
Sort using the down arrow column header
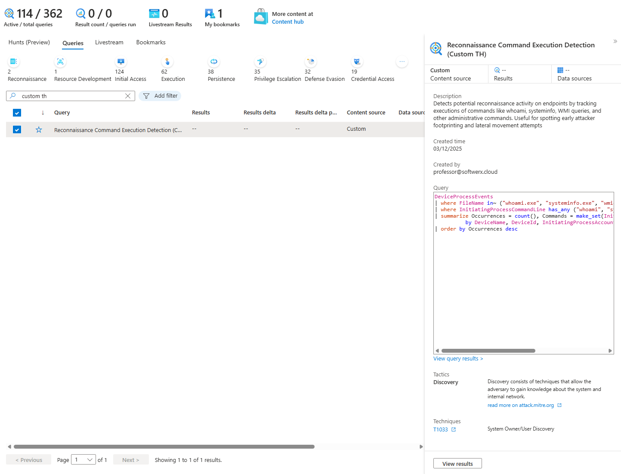[43, 113]
